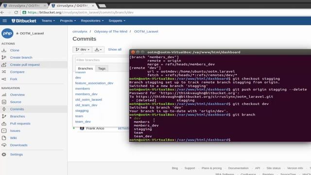Click the Settings gear icon
Image resolution: width=311 pixels, height=175 pixels.
coord(4,155)
